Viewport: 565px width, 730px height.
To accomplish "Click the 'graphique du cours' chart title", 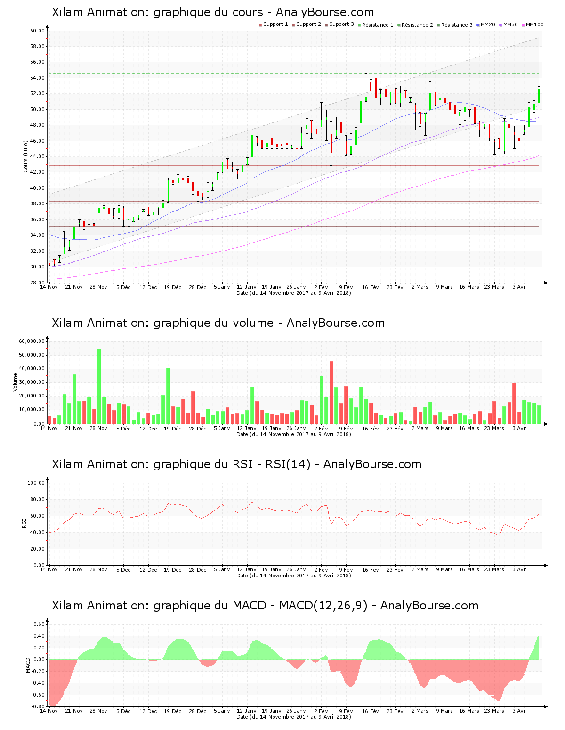I will pos(213,12).
